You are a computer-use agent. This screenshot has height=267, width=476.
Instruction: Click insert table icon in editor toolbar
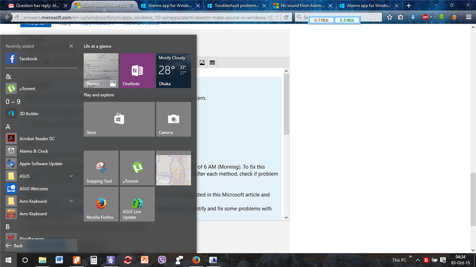coord(212,63)
